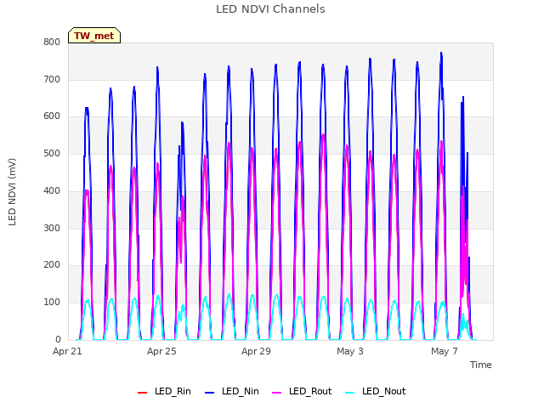
Task: Click the 100 y-axis tick label
Action: coord(52,303)
